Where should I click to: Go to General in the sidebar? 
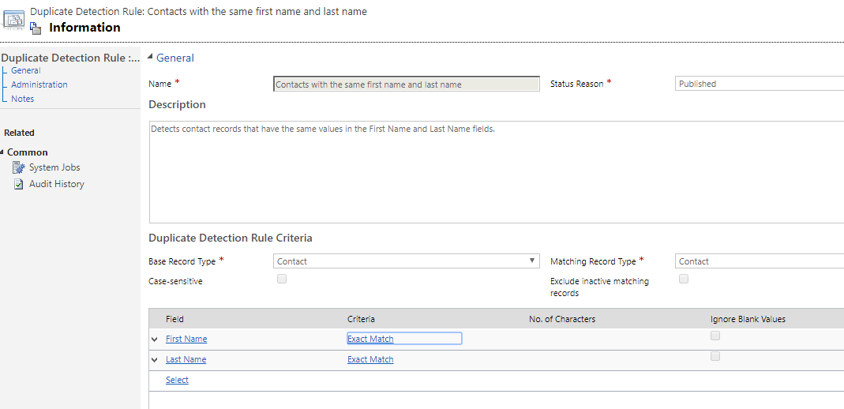tap(26, 70)
